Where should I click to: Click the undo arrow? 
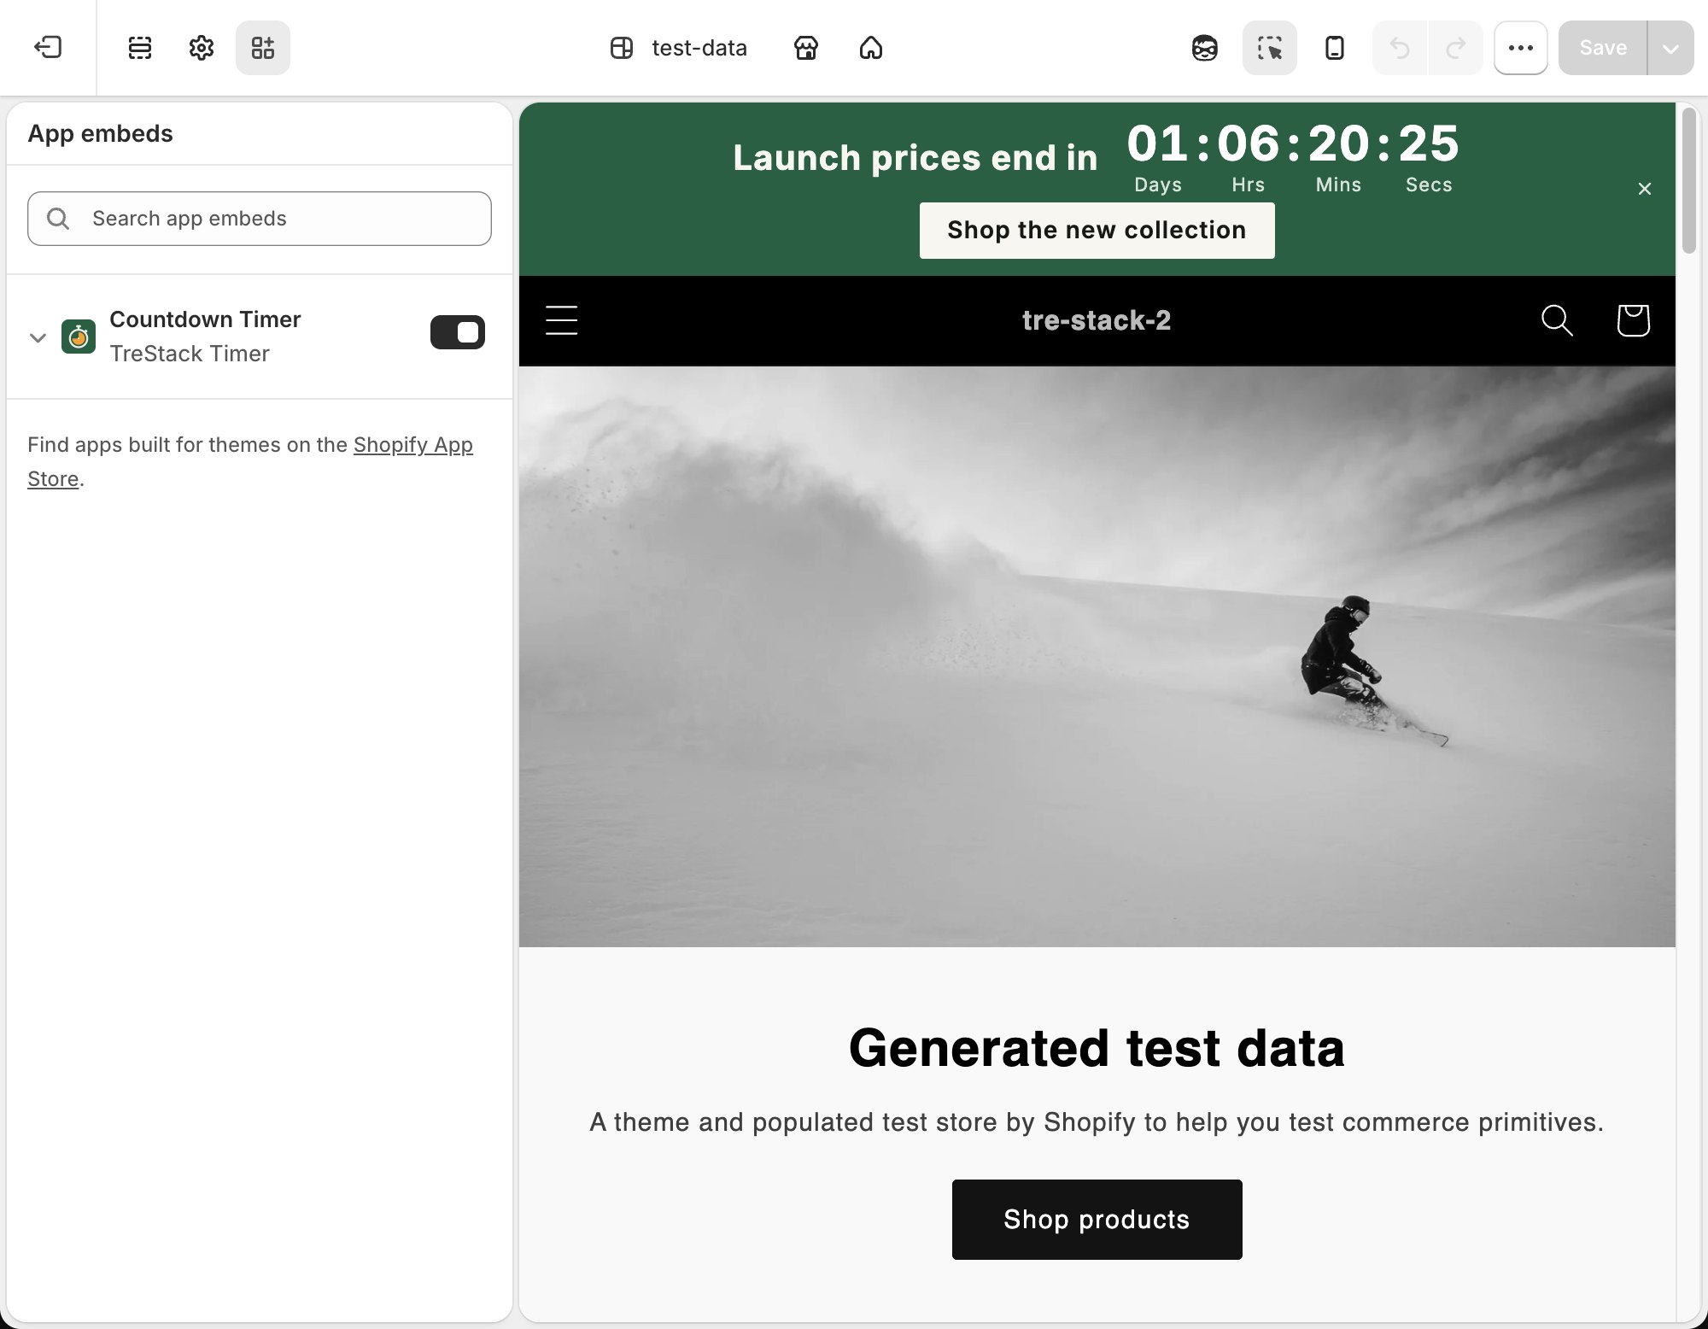pyautogui.click(x=1400, y=48)
